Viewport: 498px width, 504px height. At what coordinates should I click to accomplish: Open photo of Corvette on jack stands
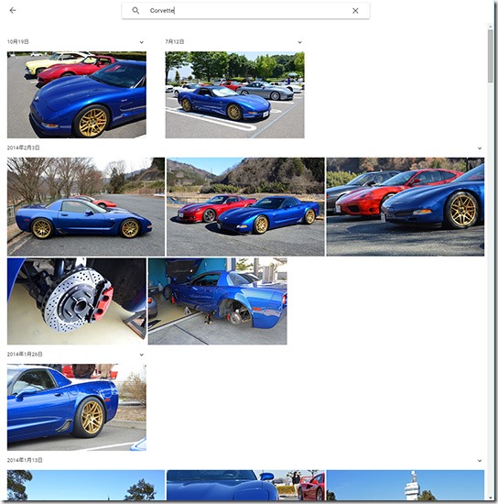(218, 301)
